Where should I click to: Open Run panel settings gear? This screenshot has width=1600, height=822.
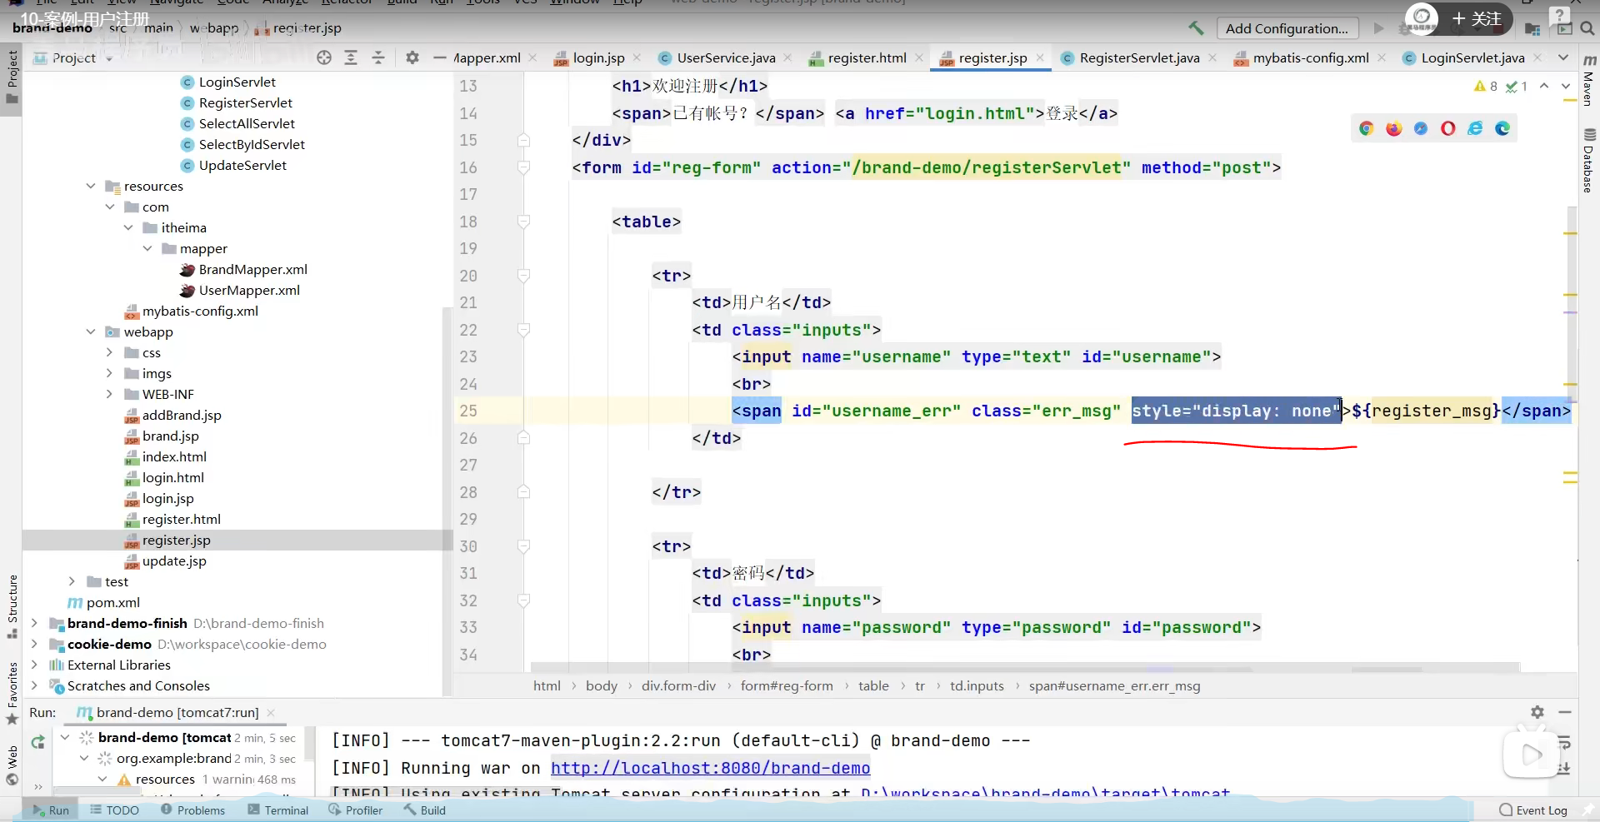click(1537, 712)
